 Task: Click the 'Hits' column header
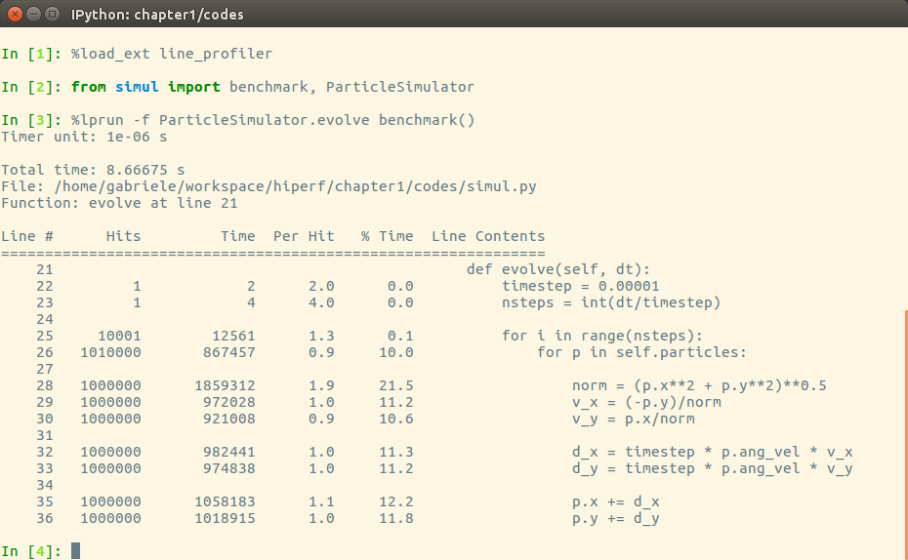tap(123, 236)
